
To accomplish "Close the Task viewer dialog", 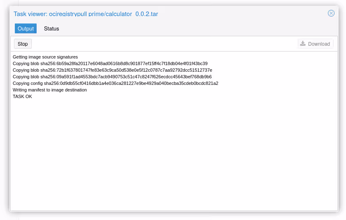I will point(331,13).
